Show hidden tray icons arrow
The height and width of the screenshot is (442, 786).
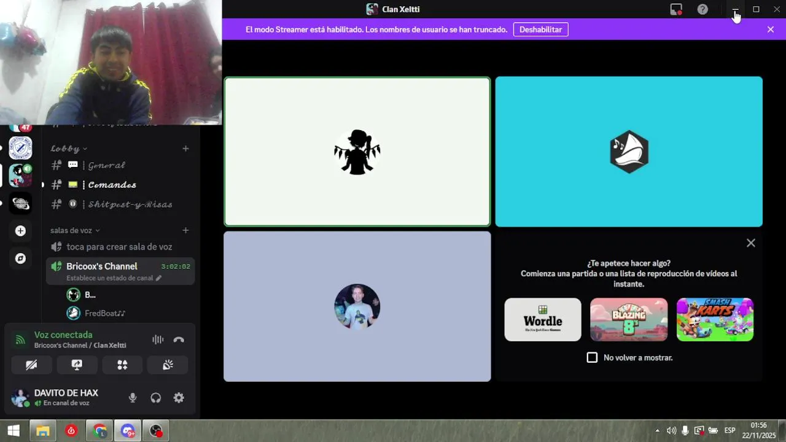[657, 430]
